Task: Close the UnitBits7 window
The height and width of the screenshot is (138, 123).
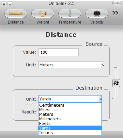Action: coord(4,4)
